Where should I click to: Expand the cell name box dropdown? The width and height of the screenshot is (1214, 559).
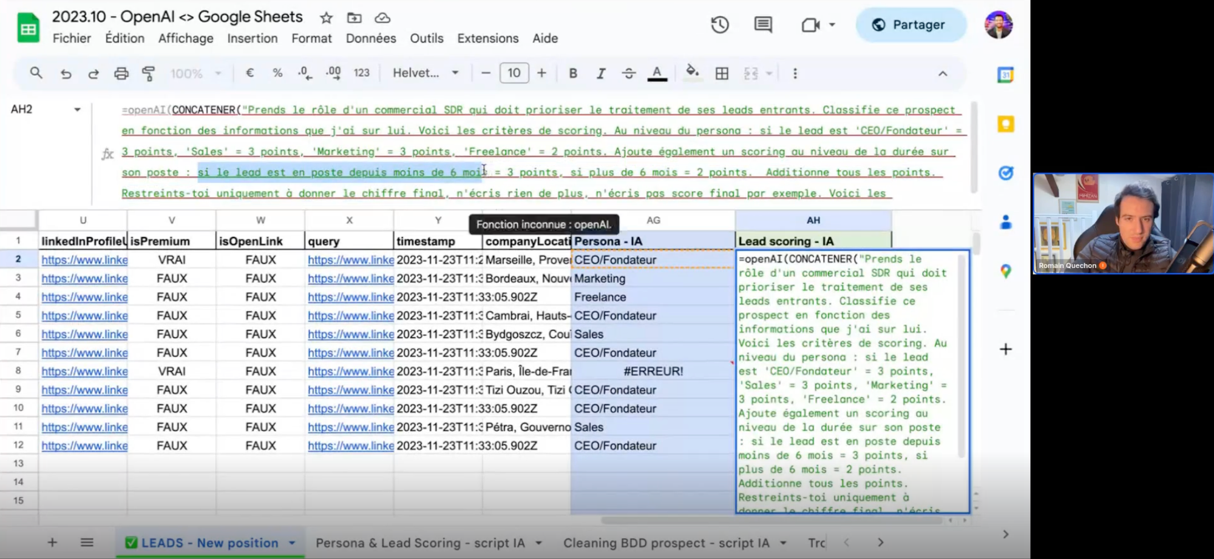point(77,110)
